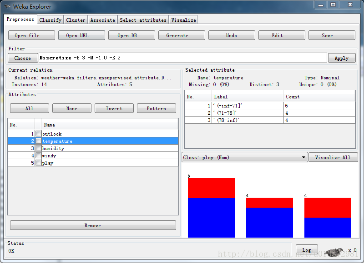The height and width of the screenshot is (263, 364).
Task: Click Choose to pick a filter
Action: 23,58
